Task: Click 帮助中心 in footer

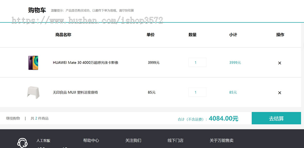Action: [x=91, y=141]
